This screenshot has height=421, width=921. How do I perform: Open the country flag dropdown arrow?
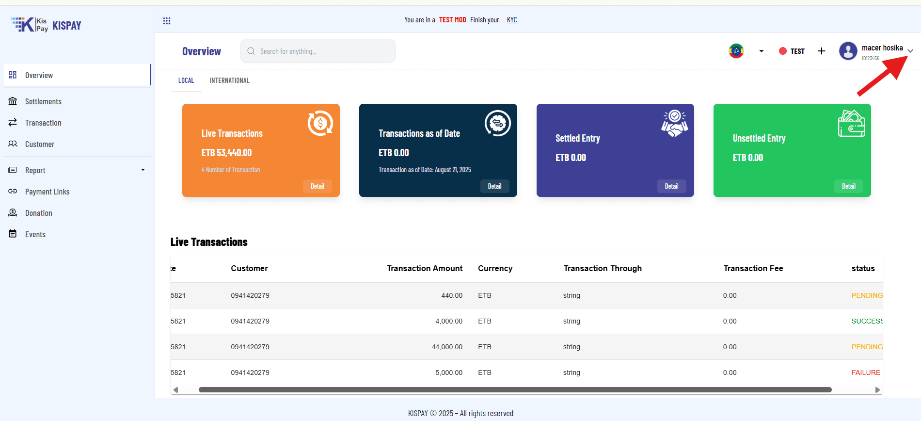point(762,51)
